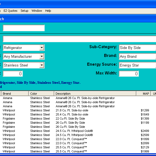This screenshot has width=156, height=156.
Task: Select the 25.5 Cu. Ft. Conquest row at $2129
Action: [x=78, y=147]
